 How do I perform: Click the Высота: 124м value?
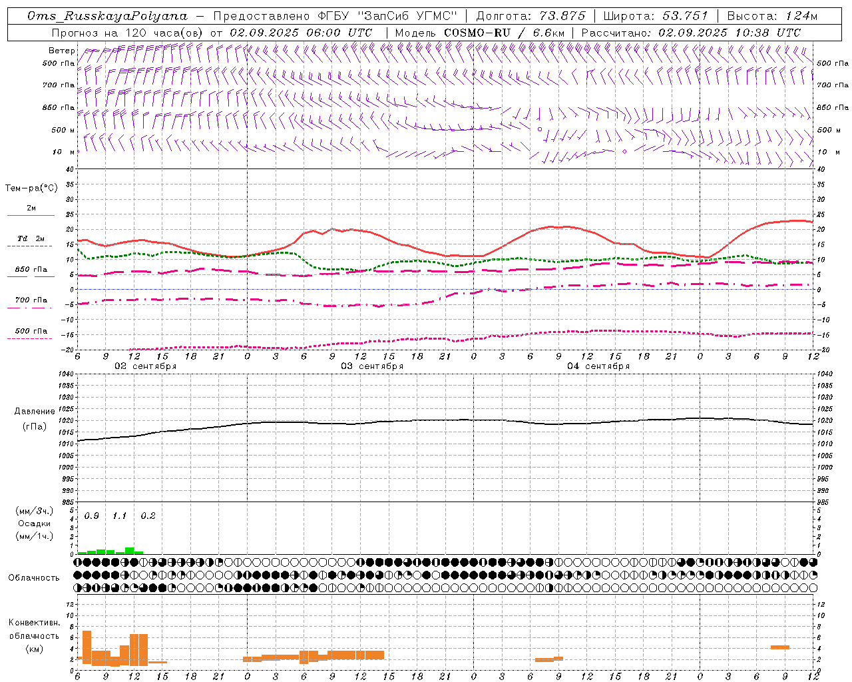[x=772, y=16]
